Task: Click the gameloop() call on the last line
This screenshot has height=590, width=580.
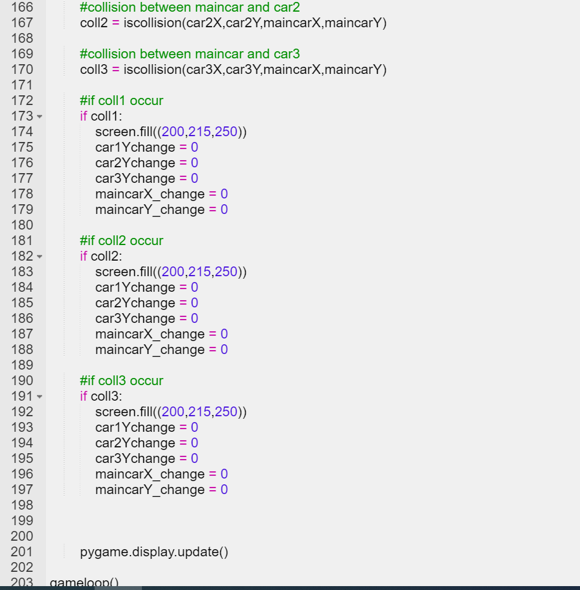Action: point(84,583)
